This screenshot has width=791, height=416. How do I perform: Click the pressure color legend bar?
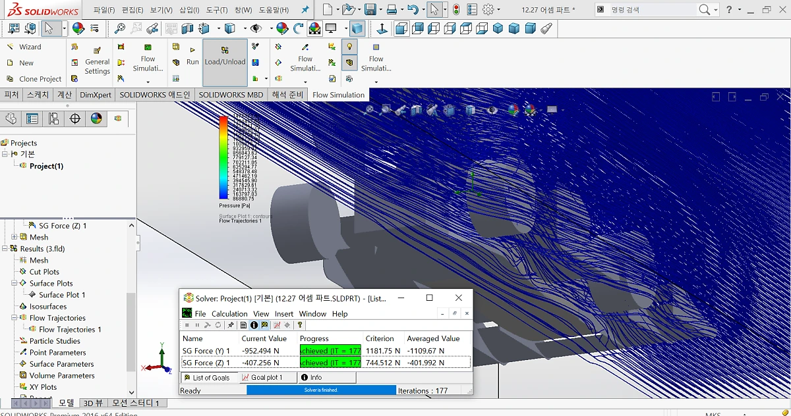(x=223, y=158)
